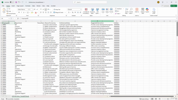Open the Insert tab
The image size is (178, 100).
[x=13, y=6]
